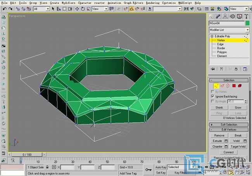The width and height of the screenshot is (252, 176).
Task: Collapse the Selection rollout
Action: 229,80
